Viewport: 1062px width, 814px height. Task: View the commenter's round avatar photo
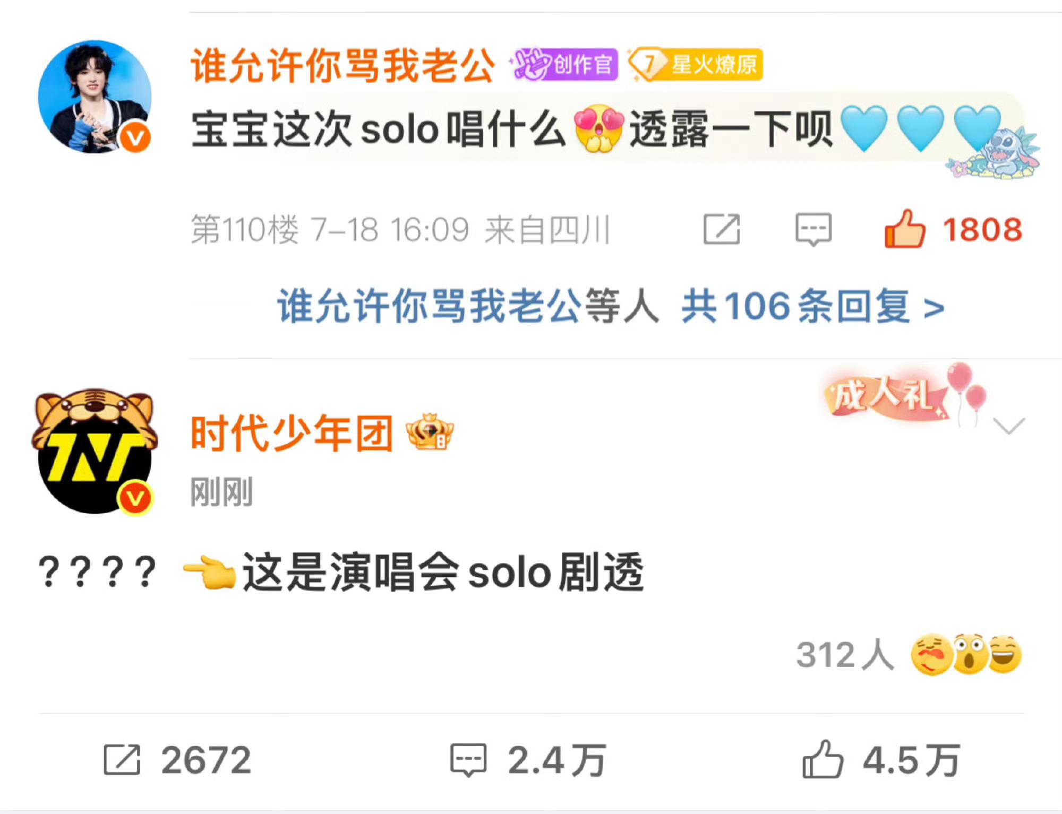[95, 97]
